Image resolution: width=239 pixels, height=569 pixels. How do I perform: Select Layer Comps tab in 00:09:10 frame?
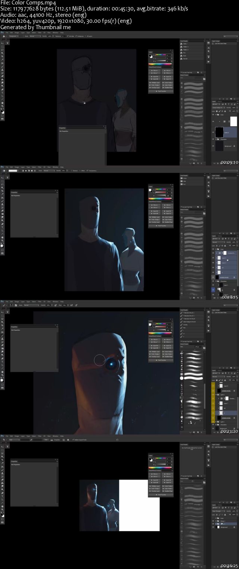pos(215,41)
